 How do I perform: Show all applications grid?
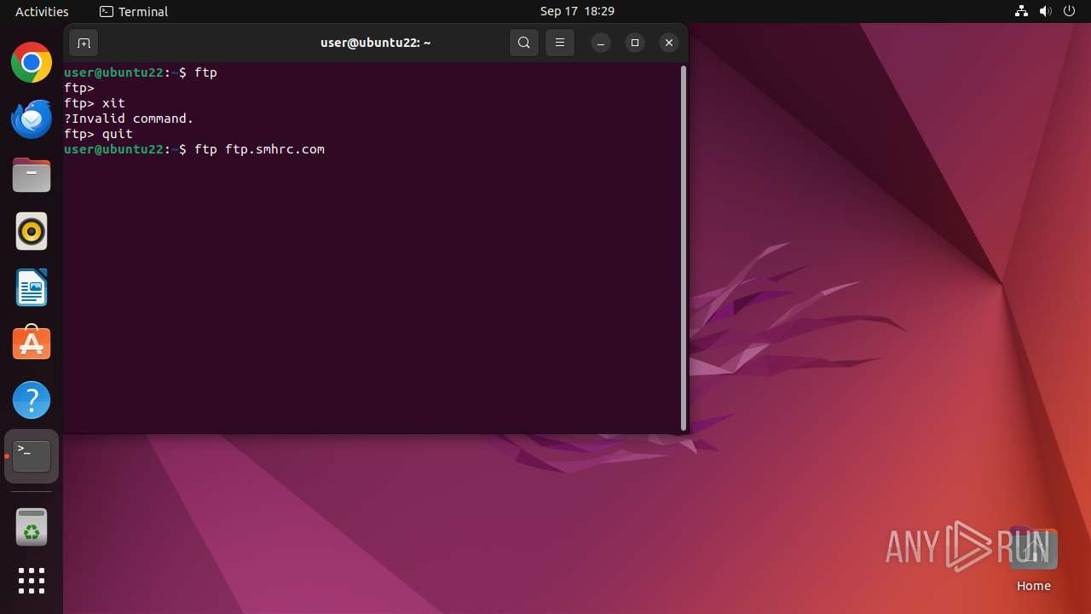[32, 581]
